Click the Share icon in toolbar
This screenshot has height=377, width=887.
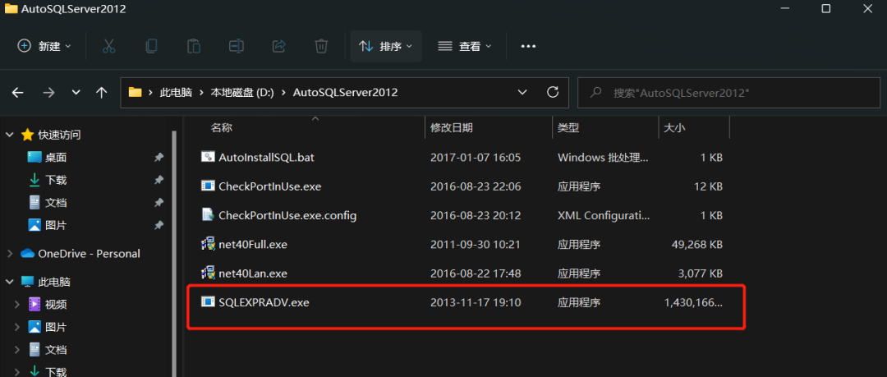tap(279, 47)
